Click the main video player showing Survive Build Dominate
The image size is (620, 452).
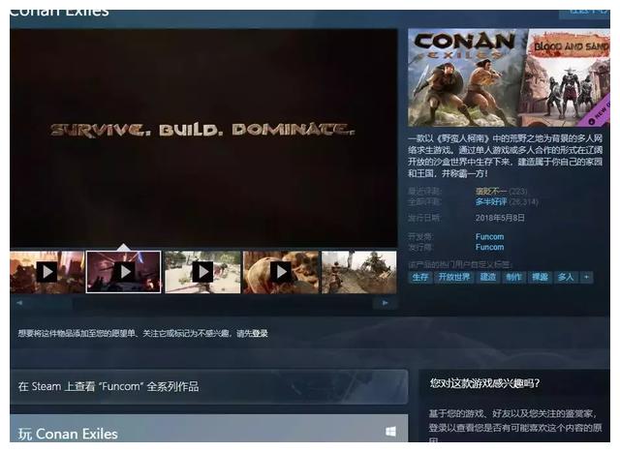[x=203, y=137]
